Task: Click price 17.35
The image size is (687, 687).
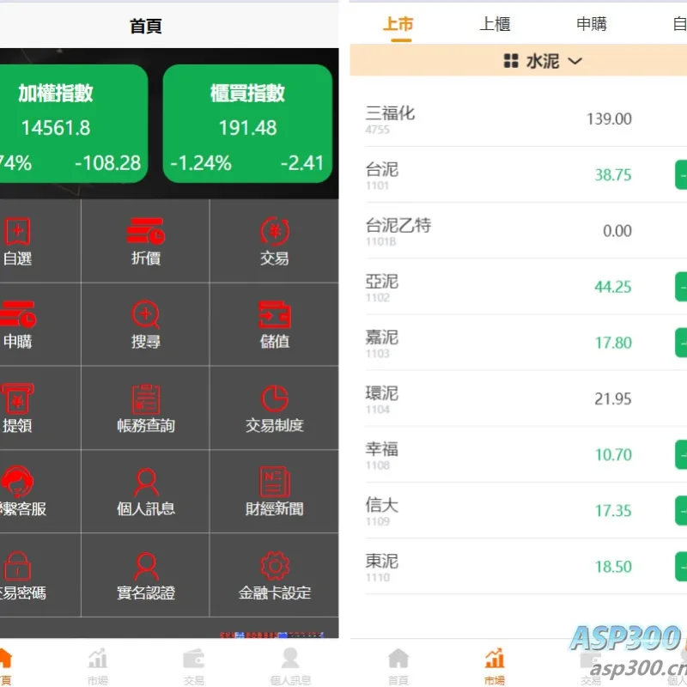Action: coord(613,510)
